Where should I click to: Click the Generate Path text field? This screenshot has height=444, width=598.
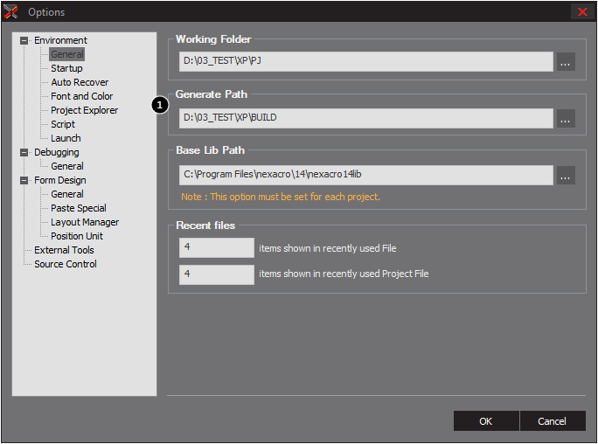point(365,118)
